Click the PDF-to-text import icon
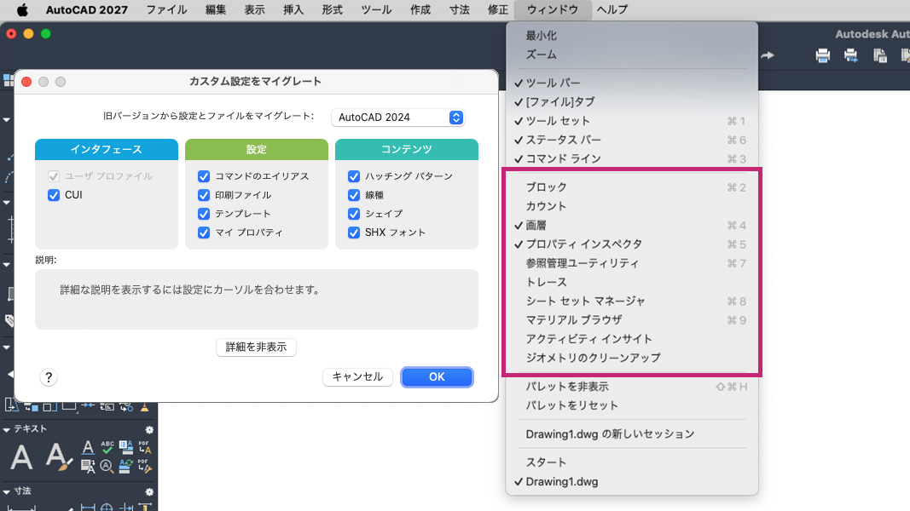This screenshot has height=511, width=910. pyautogui.click(x=144, y=447)
